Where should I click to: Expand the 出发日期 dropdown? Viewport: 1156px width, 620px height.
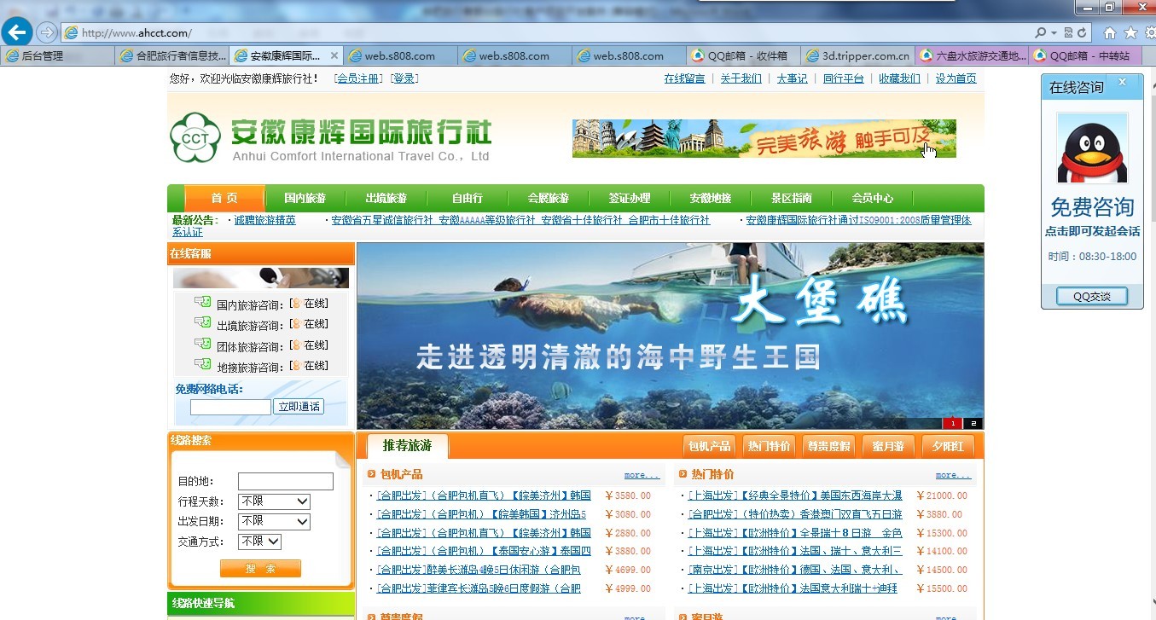(274, 521)
